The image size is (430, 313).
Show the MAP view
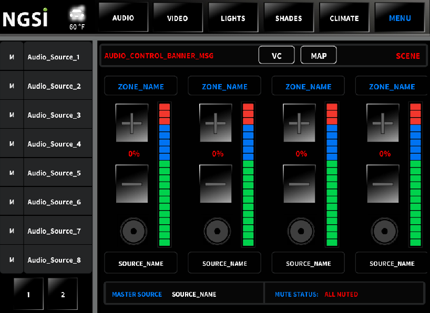pyautogui.click(x=318, y=55)
